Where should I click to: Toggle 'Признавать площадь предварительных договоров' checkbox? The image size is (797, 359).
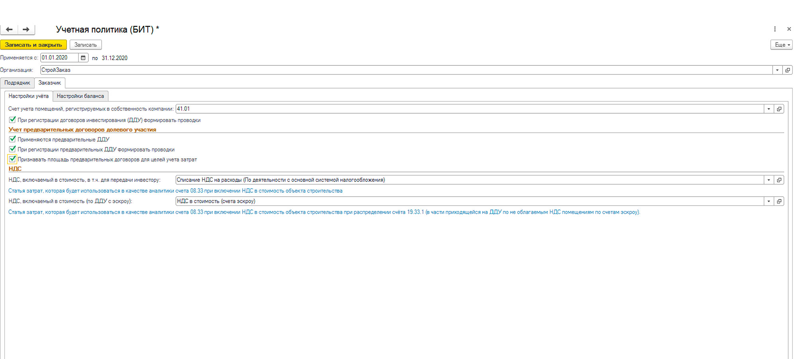click(x=12, y=159)
